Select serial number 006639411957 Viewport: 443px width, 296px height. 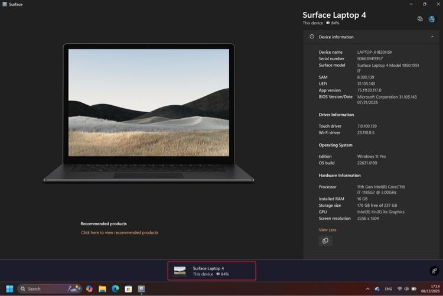(x=370, y=58)
